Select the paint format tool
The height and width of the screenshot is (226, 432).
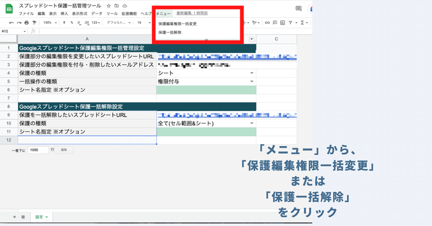(34, 23)
